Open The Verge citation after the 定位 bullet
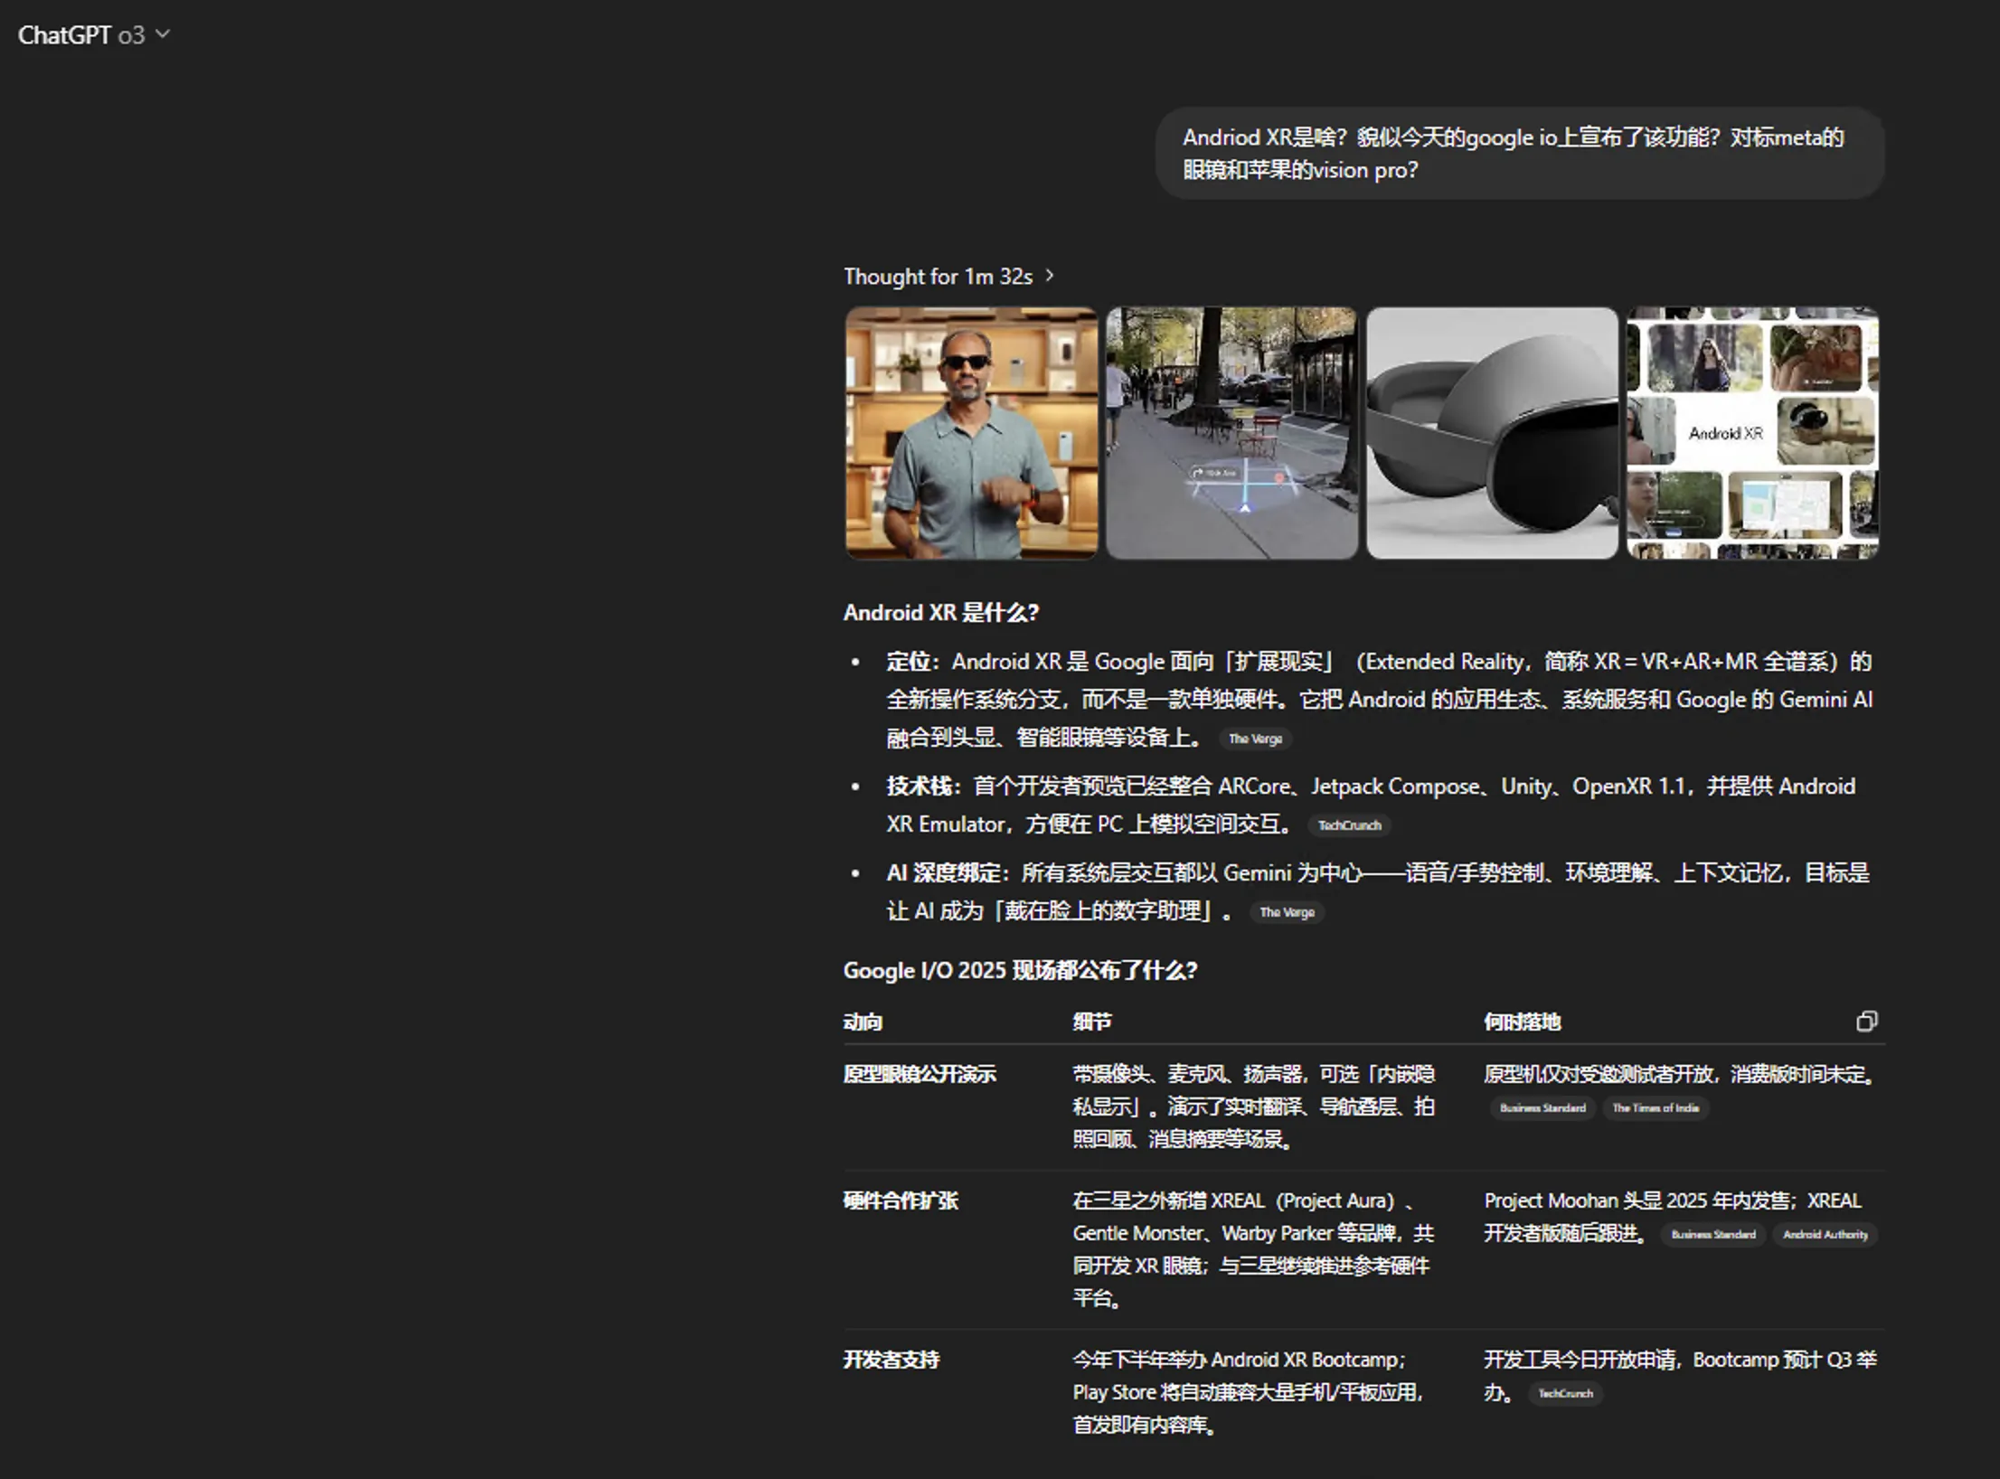This screenshot has height=1479, width=2000. pyautogui.click(x=1255, y=739)
